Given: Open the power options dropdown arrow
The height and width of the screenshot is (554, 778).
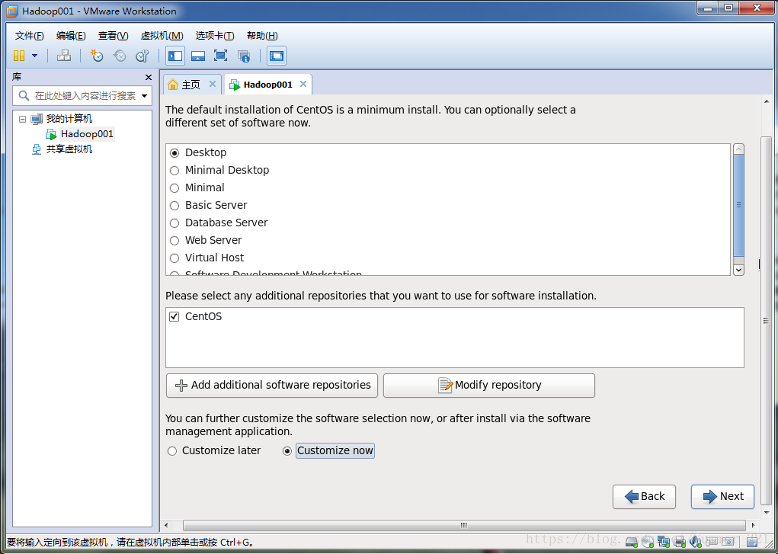Looking at the screenshot, I should [x=35, y=56].
